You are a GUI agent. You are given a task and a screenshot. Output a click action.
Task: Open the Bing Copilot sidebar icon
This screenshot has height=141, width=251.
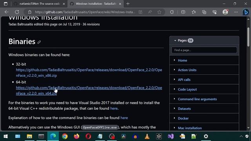pos(246,12)
